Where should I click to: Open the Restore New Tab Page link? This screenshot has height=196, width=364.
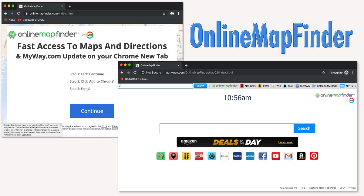tap(322, 188)
